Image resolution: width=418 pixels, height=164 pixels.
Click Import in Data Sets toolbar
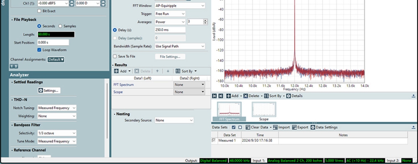point(281,127)
